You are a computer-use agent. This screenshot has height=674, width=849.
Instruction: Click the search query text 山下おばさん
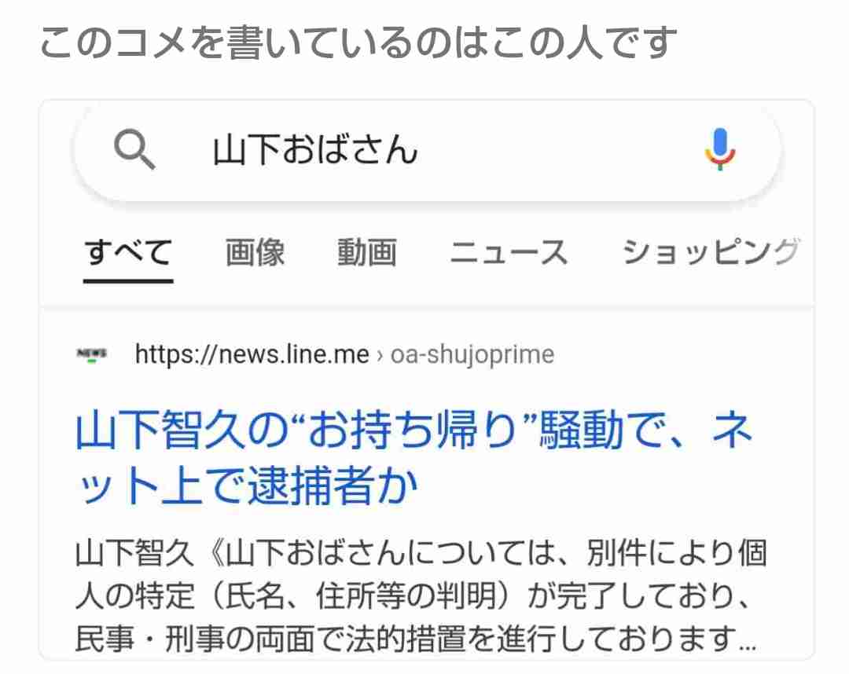point(315,150)
